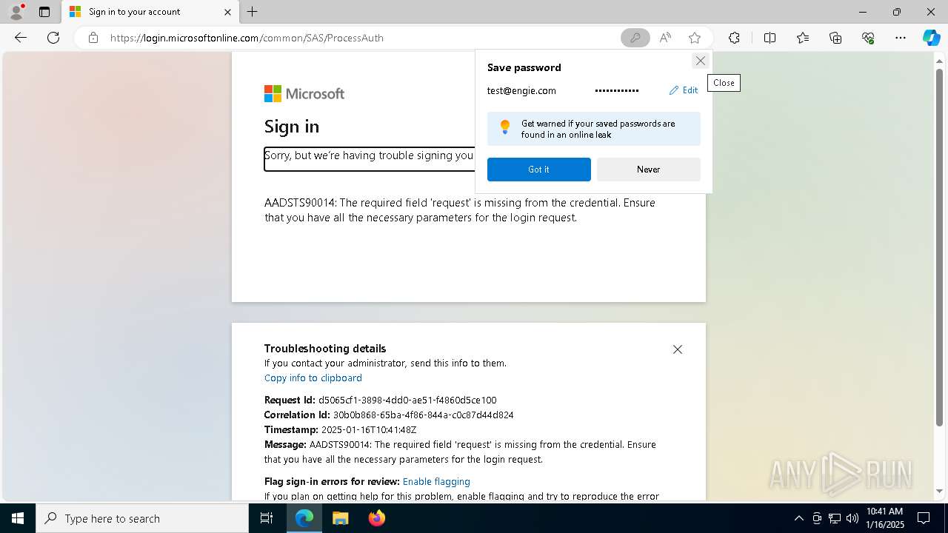This screenshot has width=948, height=533.
Task: Close the Save password popup
Action: point(700,61)
